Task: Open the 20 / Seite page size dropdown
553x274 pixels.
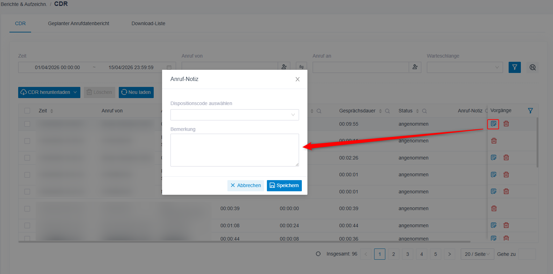Action: 477,254
